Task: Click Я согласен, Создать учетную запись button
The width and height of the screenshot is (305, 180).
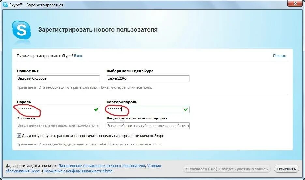Action: coord(226,169)
